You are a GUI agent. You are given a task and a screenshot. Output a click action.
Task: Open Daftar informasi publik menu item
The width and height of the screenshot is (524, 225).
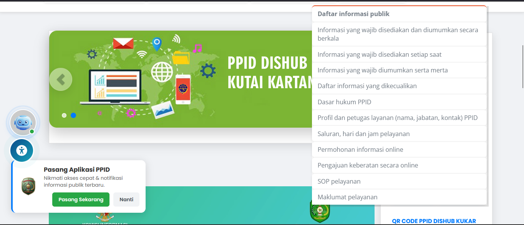pyautogui.click(x=400, y=14)
